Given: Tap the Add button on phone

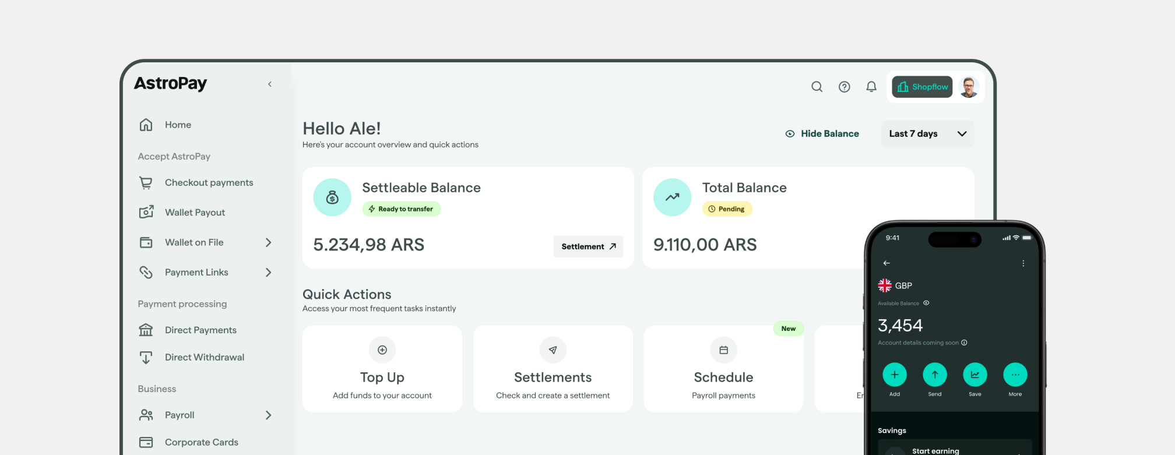Looking at the screenshot, I should (x=895, y=375).
